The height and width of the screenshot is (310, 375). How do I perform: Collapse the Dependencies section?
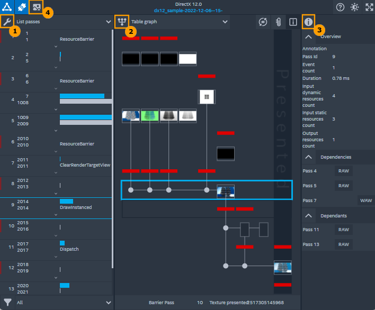tap(308, 157)
